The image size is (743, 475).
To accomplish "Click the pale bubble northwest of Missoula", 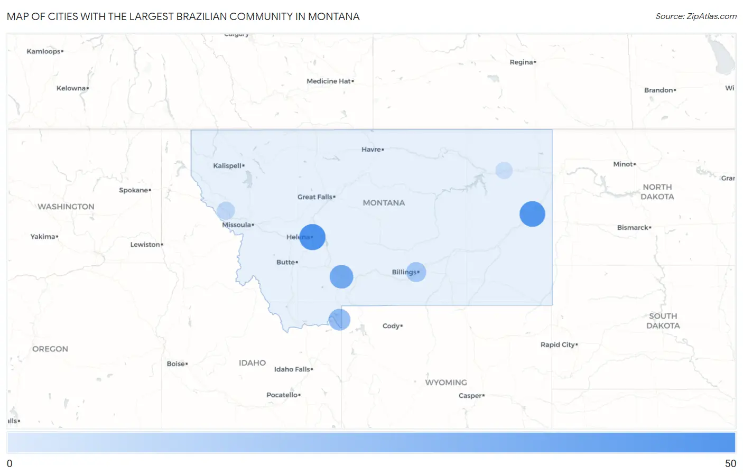I will 226,211.
